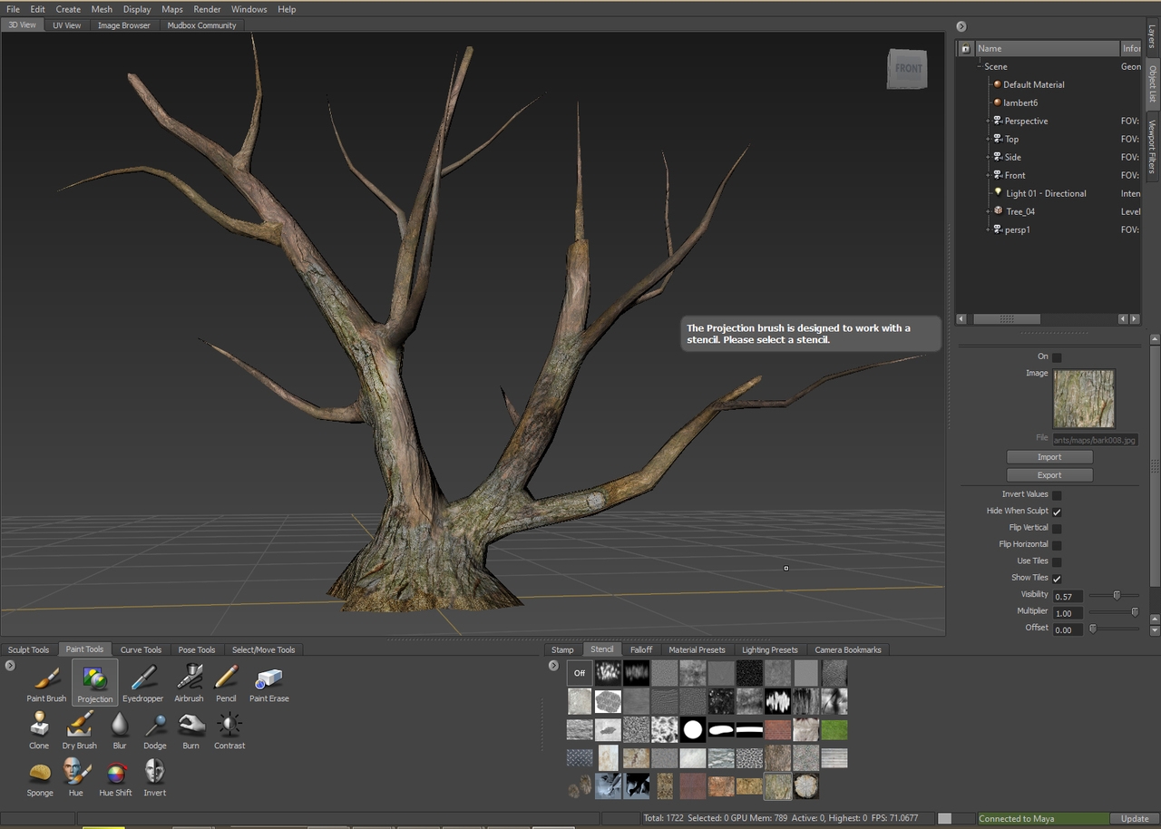Collapse the stencil tray arrow
Image resolution: width=1161 pixels, height=829 pixels.
click(x=553, y=666)
